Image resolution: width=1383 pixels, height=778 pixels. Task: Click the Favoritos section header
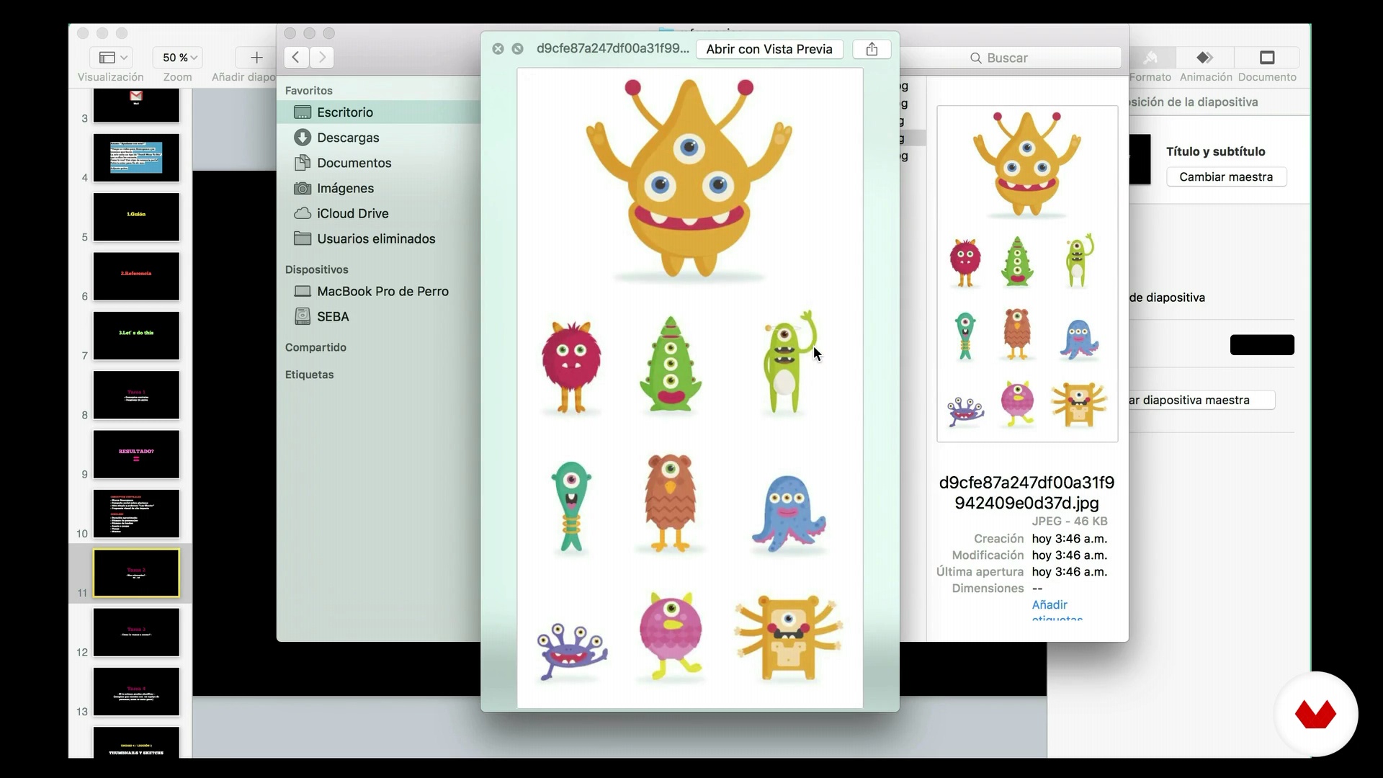(x=308, y=91)
